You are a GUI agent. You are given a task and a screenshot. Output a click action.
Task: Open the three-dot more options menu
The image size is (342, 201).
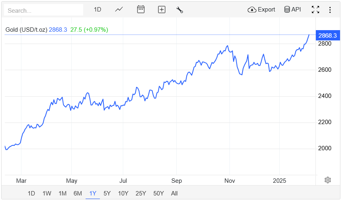point(330,10)
